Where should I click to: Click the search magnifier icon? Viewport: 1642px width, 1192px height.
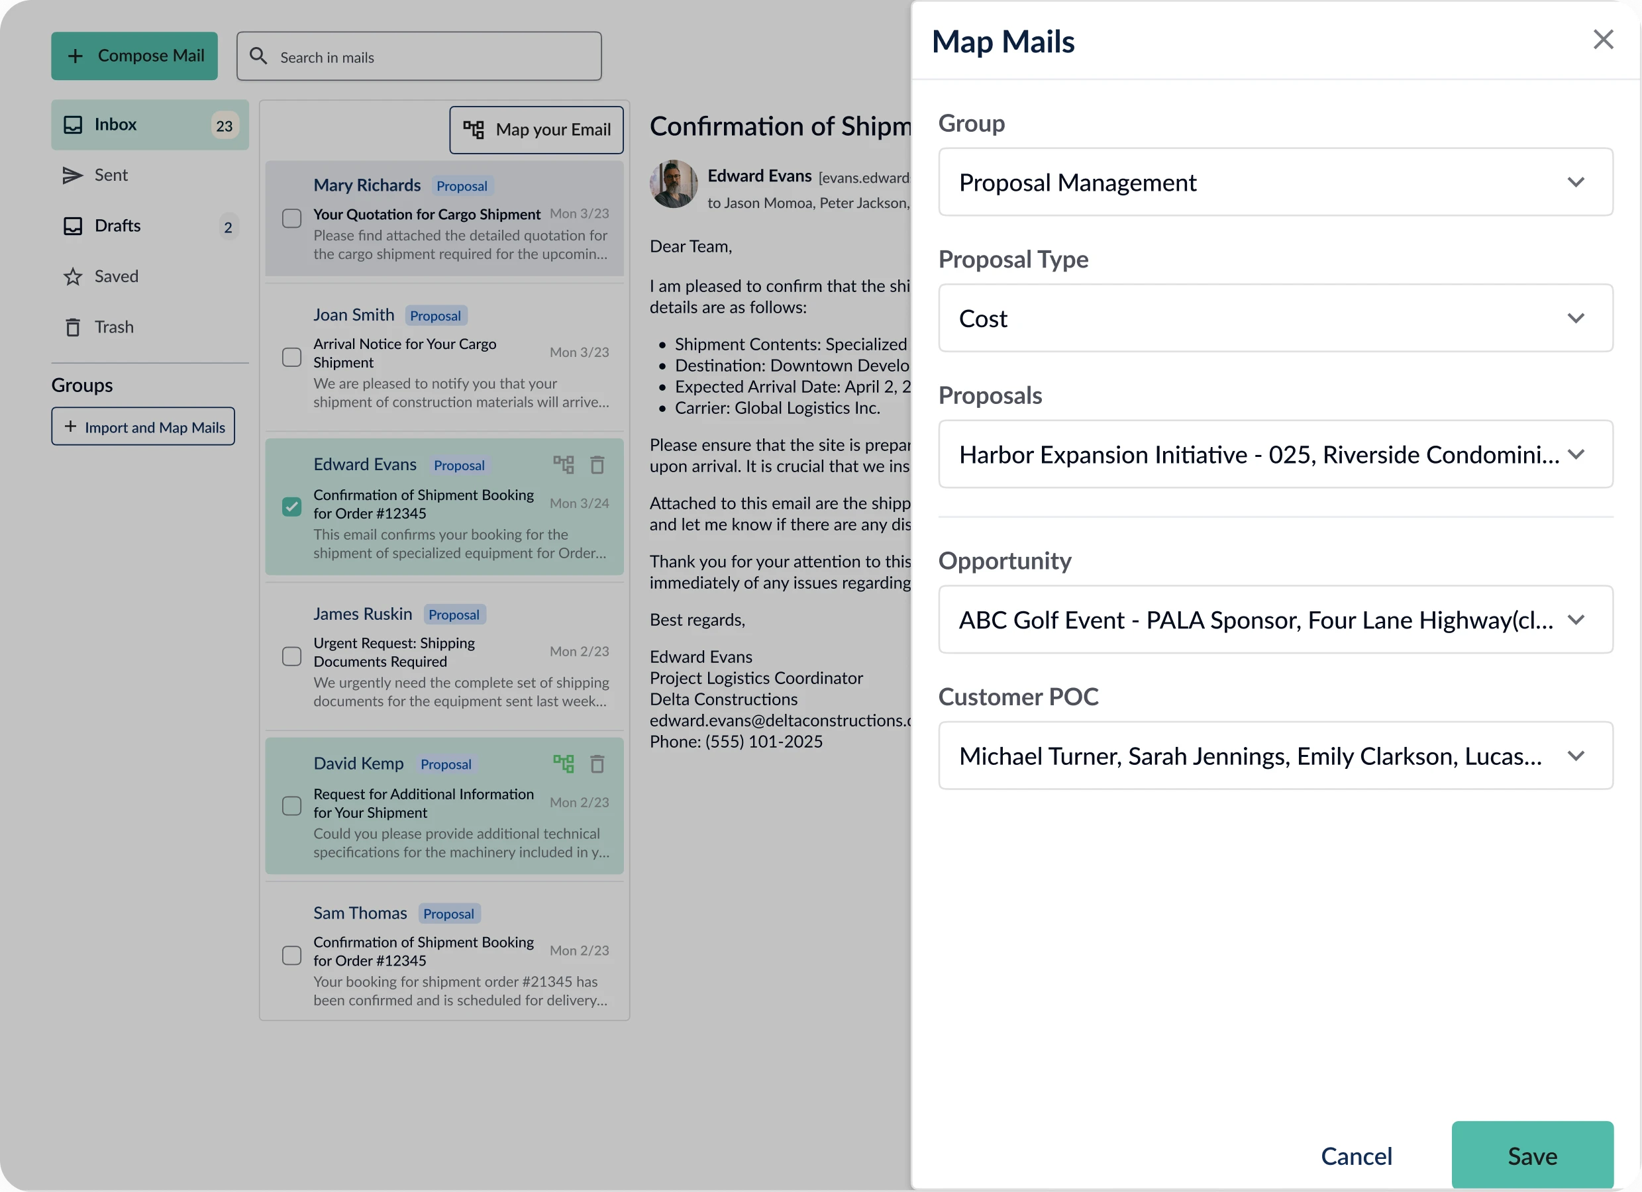coord(258,56)
